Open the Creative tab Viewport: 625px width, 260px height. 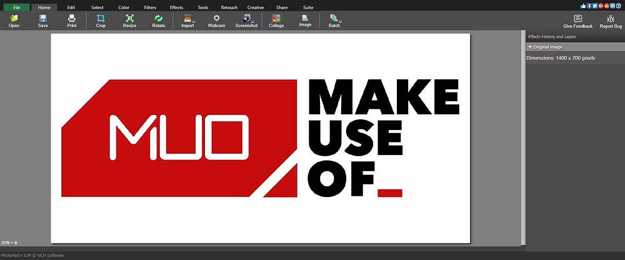click(x=255, y=7)
